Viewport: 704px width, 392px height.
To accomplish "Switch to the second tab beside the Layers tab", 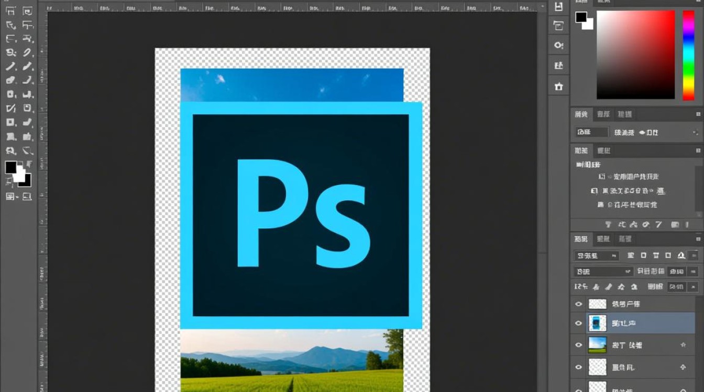I will (603, 239).
